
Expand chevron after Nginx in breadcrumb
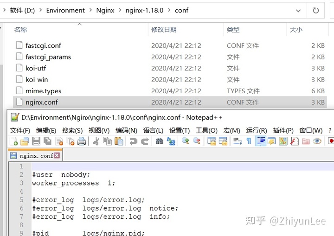120,10
